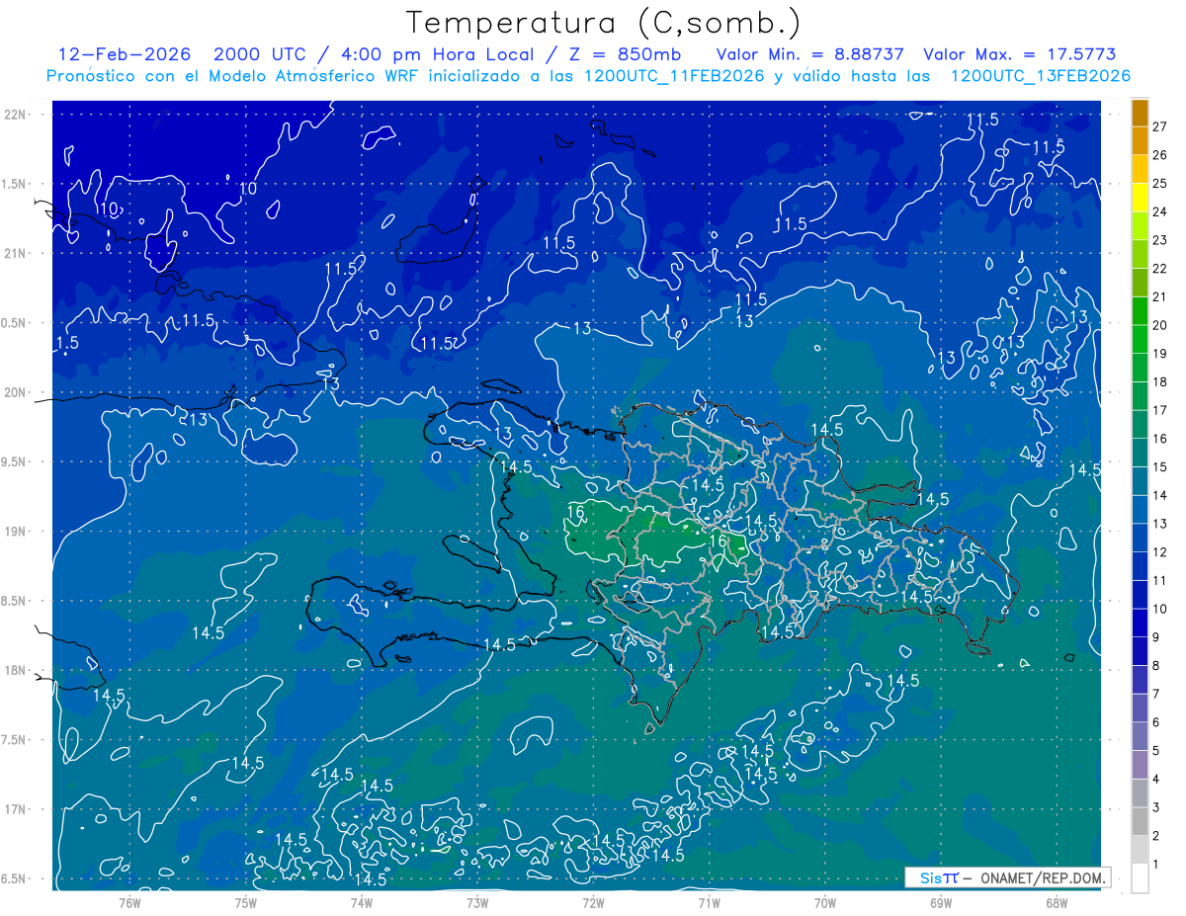The image size is (1186, 916).
Task: Click the '14' color scale label
Action: click(1159, 495)
